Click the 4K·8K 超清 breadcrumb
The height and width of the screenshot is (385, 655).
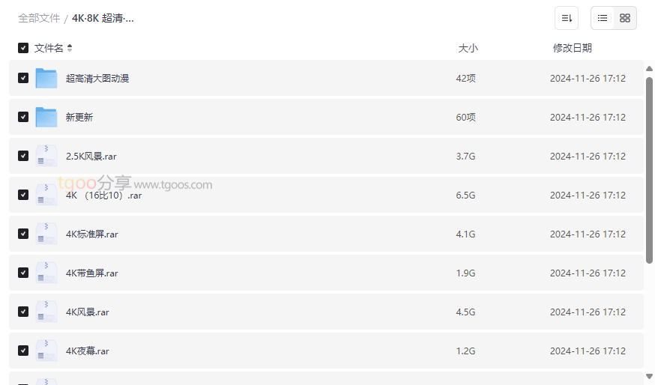(x=103, y=18)
